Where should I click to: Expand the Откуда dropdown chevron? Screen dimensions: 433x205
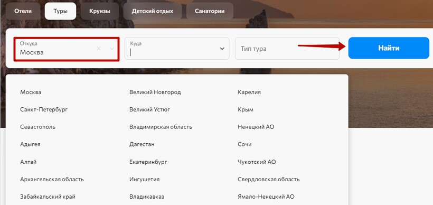[x=112, y=49]
